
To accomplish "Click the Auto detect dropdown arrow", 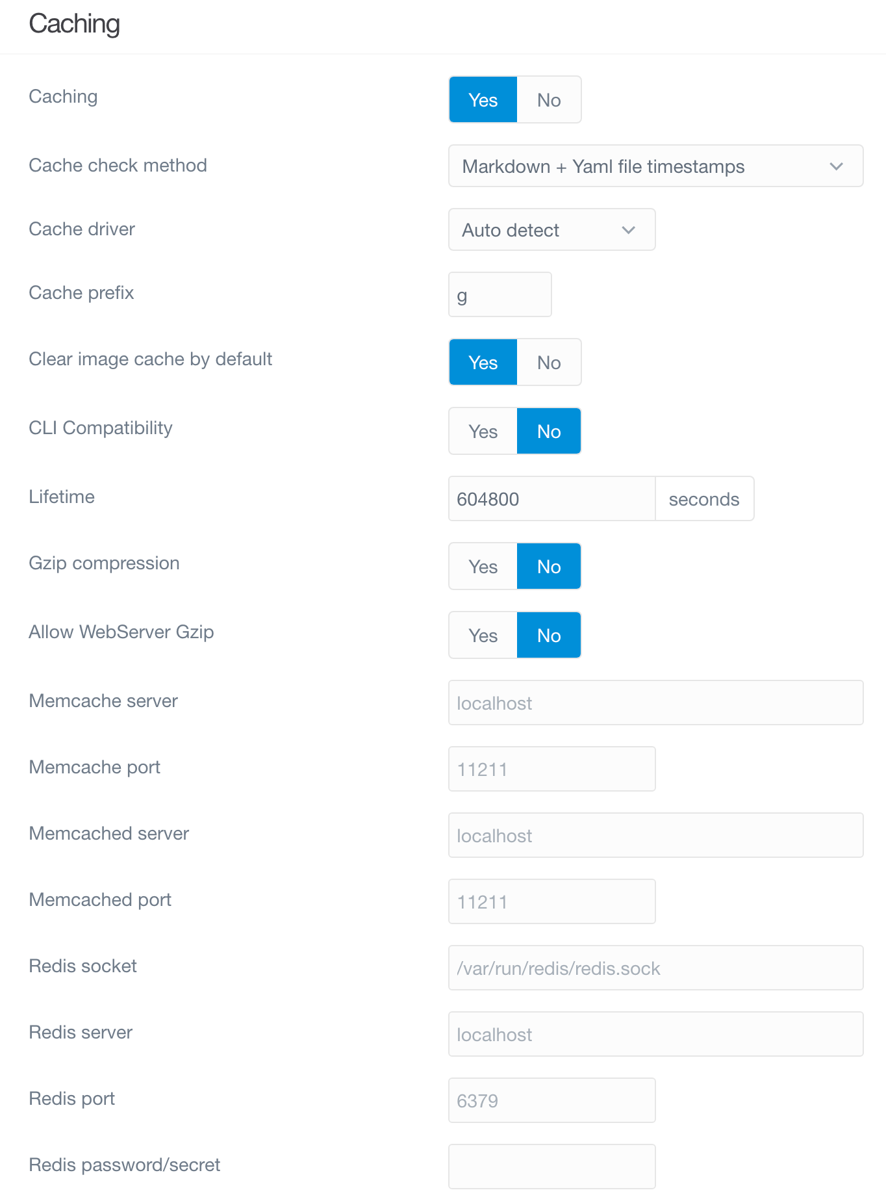I will coord(627,229).
